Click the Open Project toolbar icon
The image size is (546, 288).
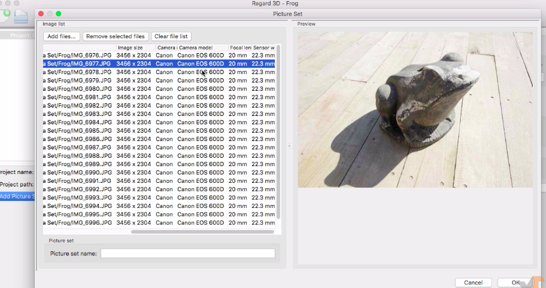pos(22,17)
